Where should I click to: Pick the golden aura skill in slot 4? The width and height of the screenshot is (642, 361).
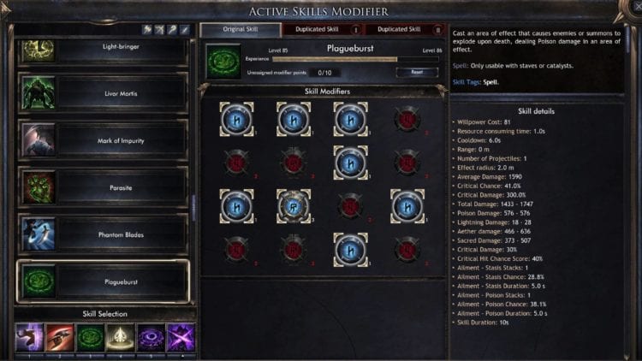(121, 337)
